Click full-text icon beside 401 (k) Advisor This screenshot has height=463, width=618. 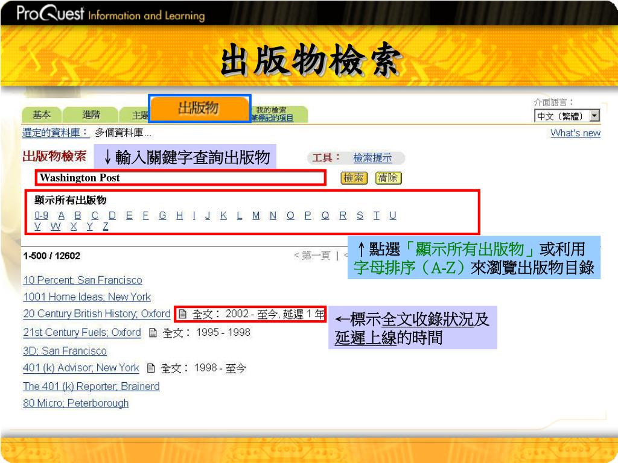click(150, 368)
